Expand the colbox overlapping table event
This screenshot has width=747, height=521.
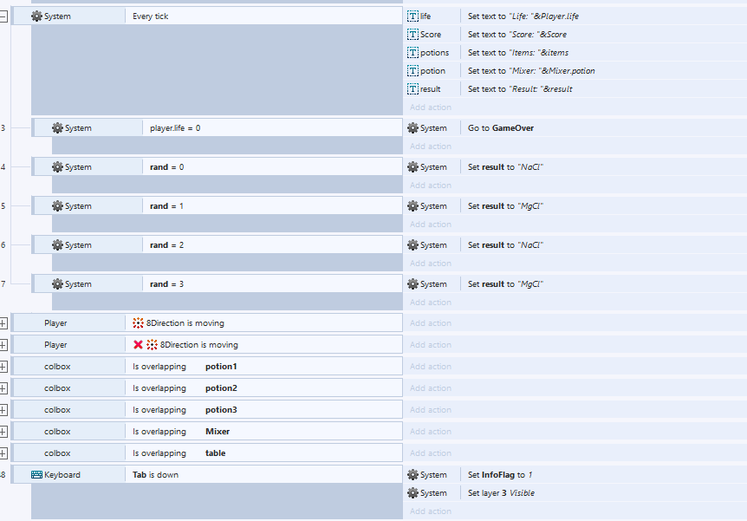click(3, 453)
